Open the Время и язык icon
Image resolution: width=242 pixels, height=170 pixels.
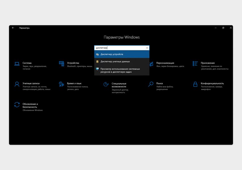click(61, 84)
